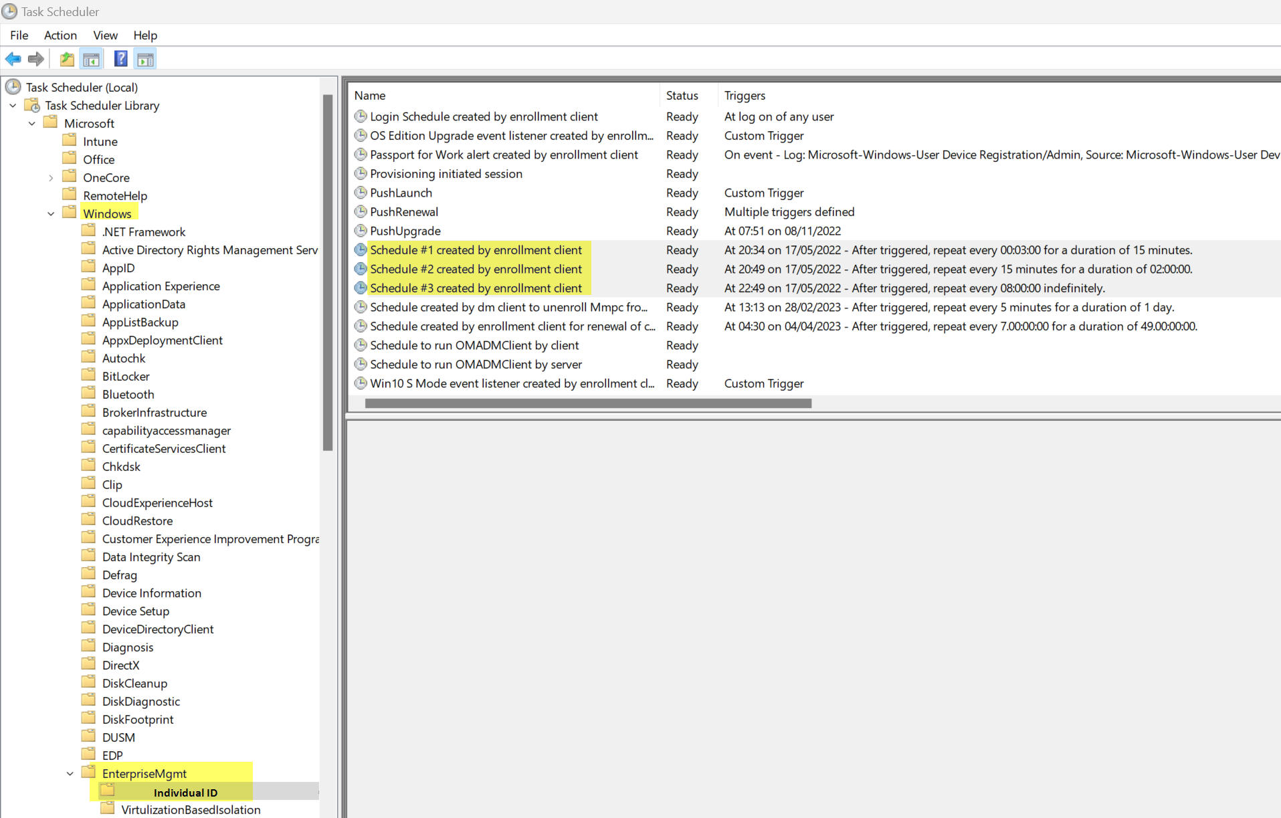Click the export folder icon in the toolbar

pyautogui.click(x=66, y=59)
